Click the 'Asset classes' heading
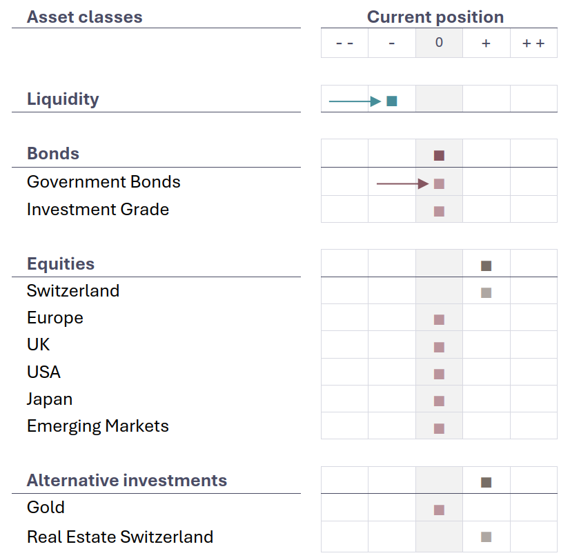 (x=85, y=17)
